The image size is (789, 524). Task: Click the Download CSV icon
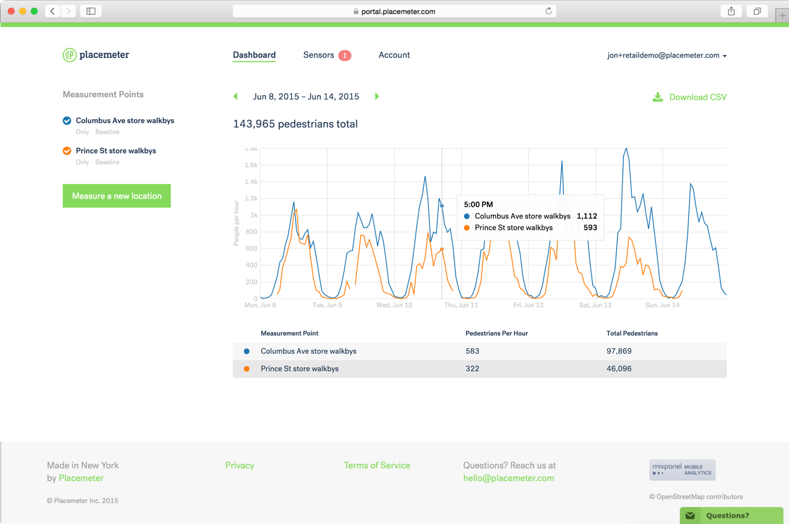pyautogui.click(x=657, y=97)
